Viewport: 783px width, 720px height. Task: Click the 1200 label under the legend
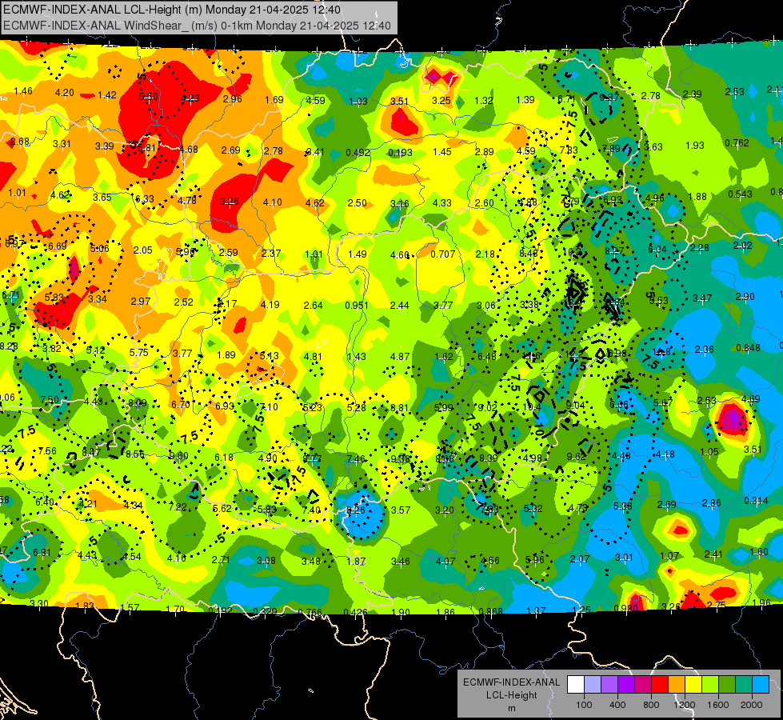pos(685,705)
